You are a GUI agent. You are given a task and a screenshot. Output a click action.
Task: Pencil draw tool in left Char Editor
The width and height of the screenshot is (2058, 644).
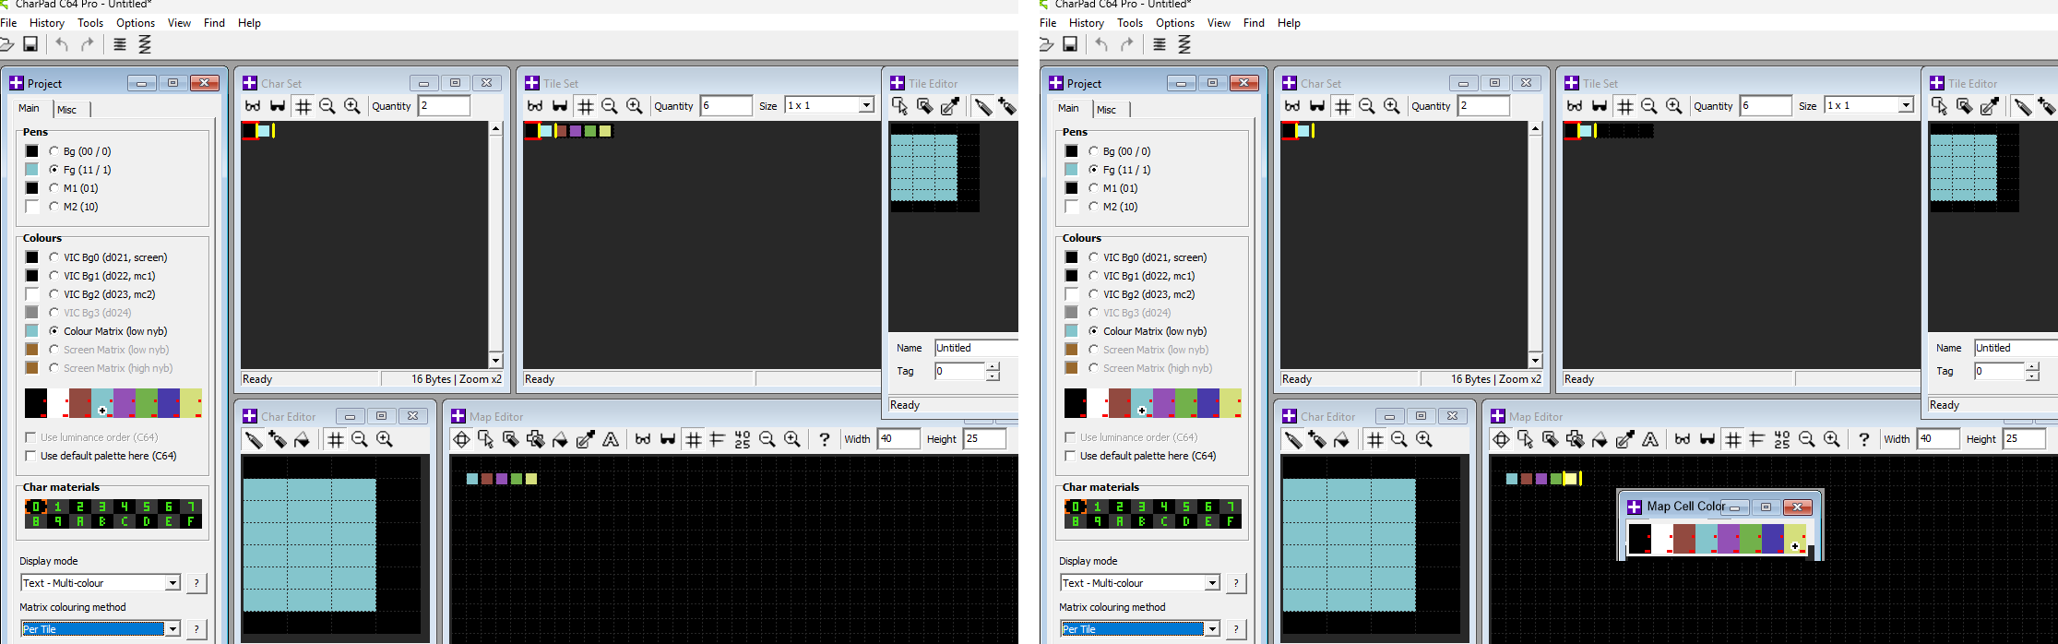pyautogui.click(x=254, y=439)
